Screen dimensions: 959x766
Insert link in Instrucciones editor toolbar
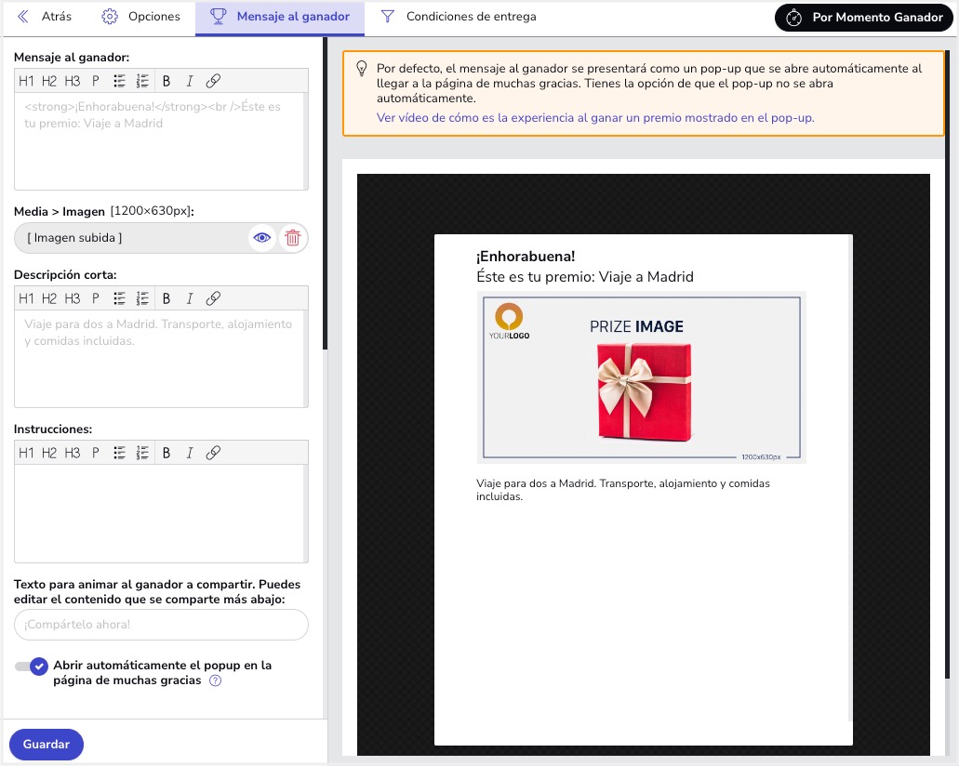pyautogui.click(x=213, y=453)
